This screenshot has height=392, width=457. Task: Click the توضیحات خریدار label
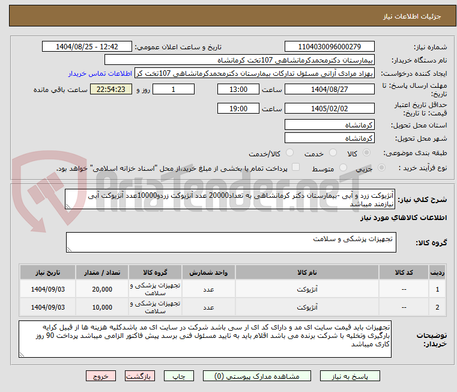(x=432, y=340)
